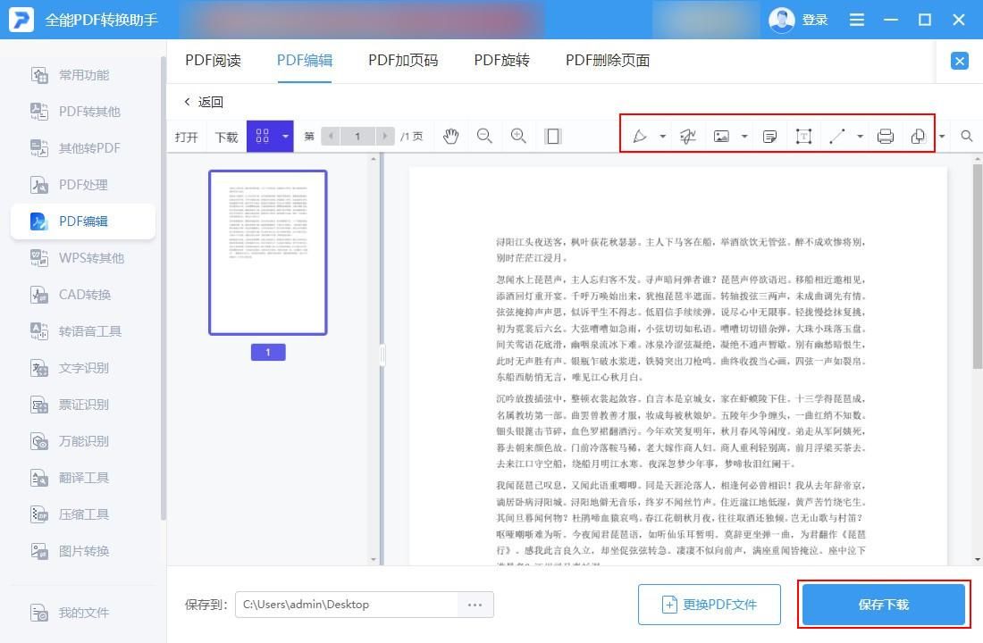This screenshot has width=983, height=643.
Task: Open 常用功能 in the sidebar
Action: pos(83,75)
